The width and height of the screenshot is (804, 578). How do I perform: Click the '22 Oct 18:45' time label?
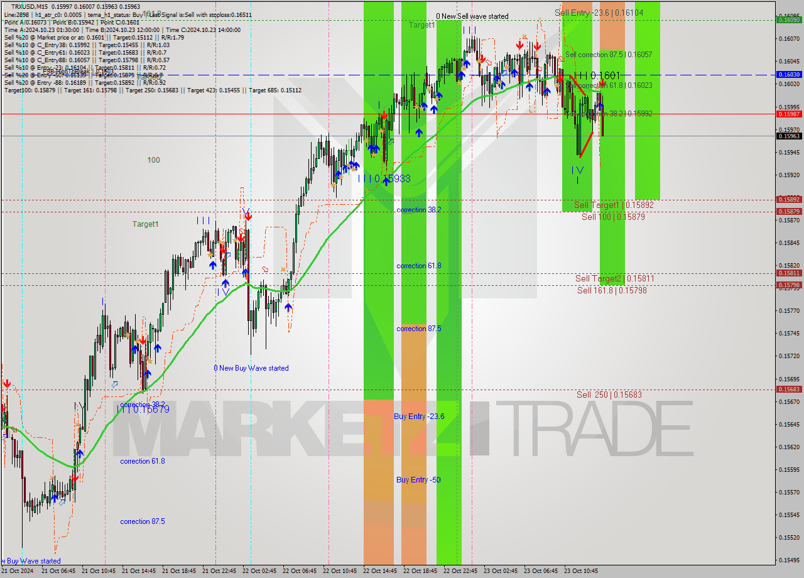[x=420, y=571]
